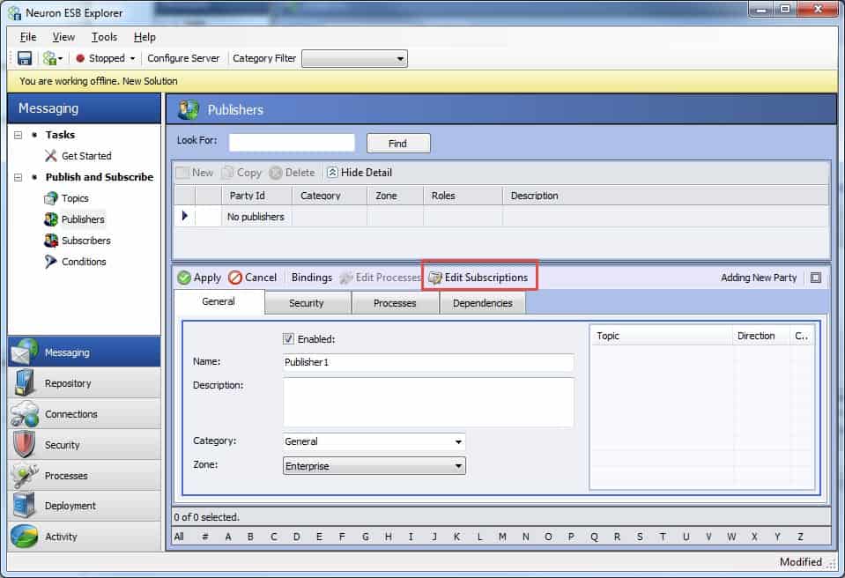Click the Direction column header

coord(760,336)
